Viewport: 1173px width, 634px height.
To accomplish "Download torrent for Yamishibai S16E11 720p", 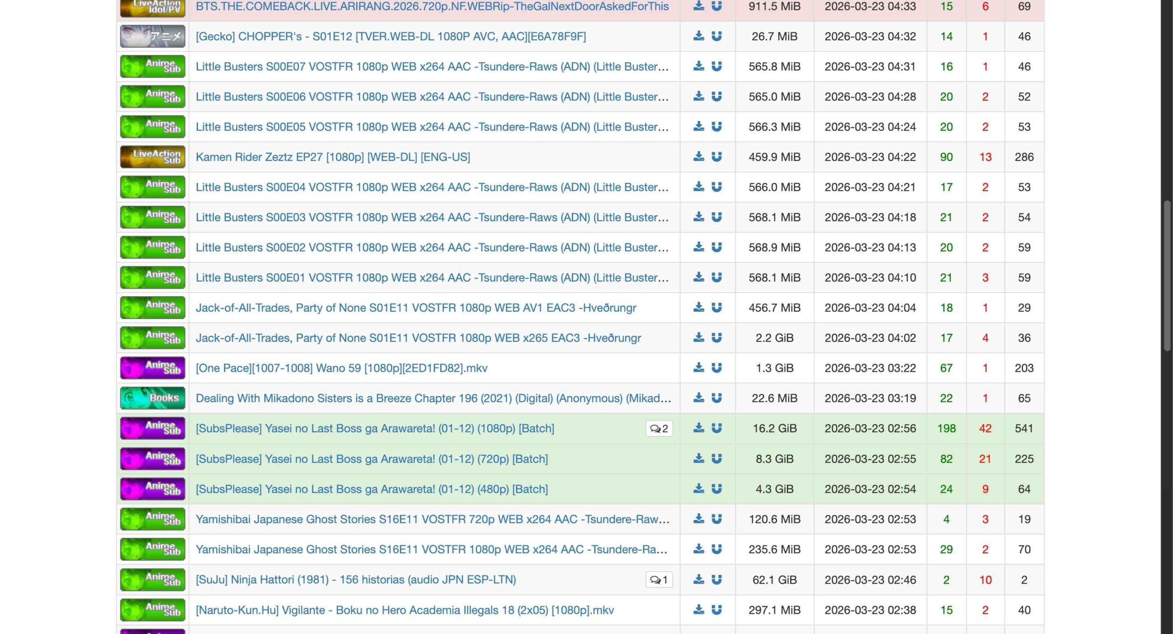I will (698, 519).
